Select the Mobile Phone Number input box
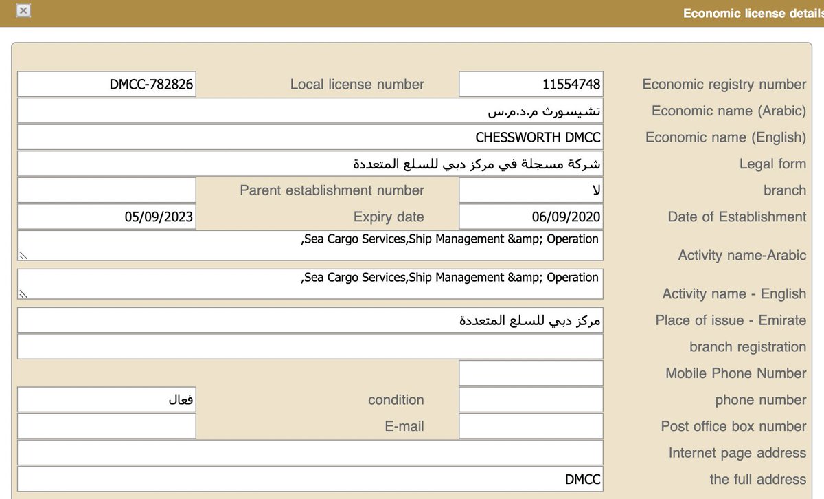 pos(531,373)
